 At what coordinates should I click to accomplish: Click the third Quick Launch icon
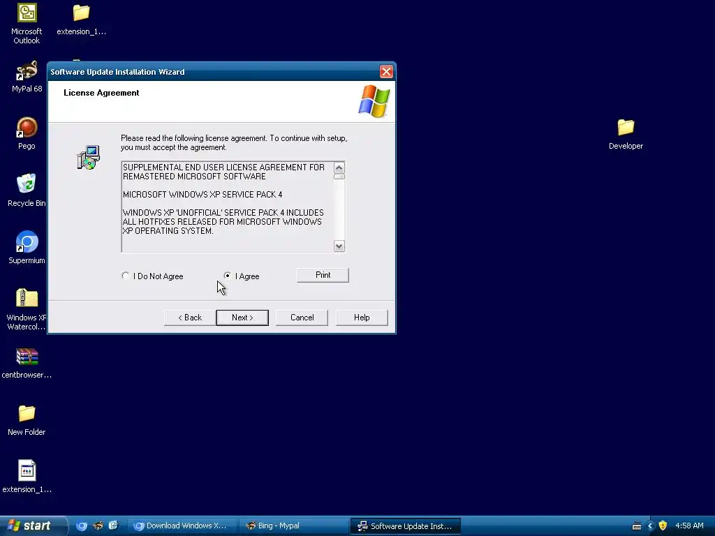[x=113, y=526]
